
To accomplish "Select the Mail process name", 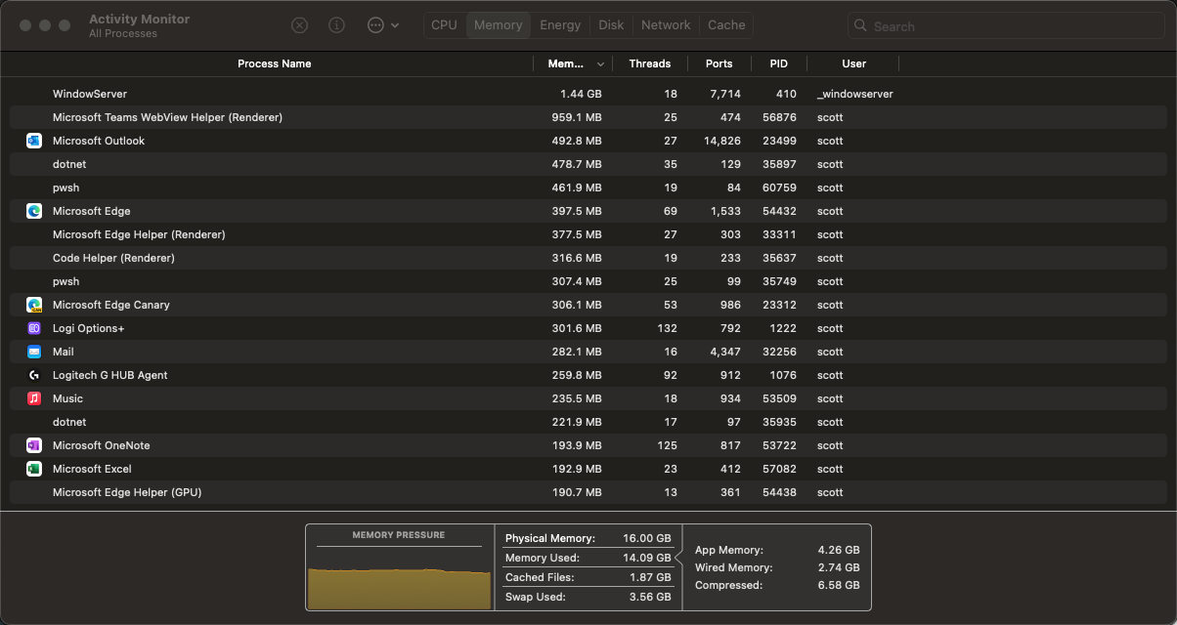I will click(64, 352).
